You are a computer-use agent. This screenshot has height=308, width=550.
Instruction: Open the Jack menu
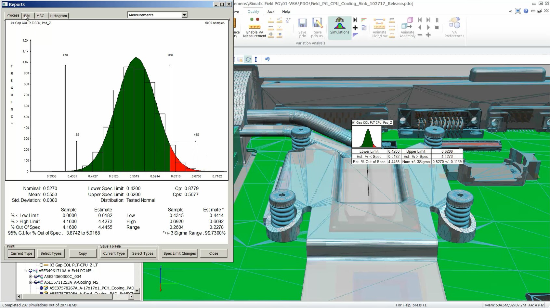click(x=270, y=11)
